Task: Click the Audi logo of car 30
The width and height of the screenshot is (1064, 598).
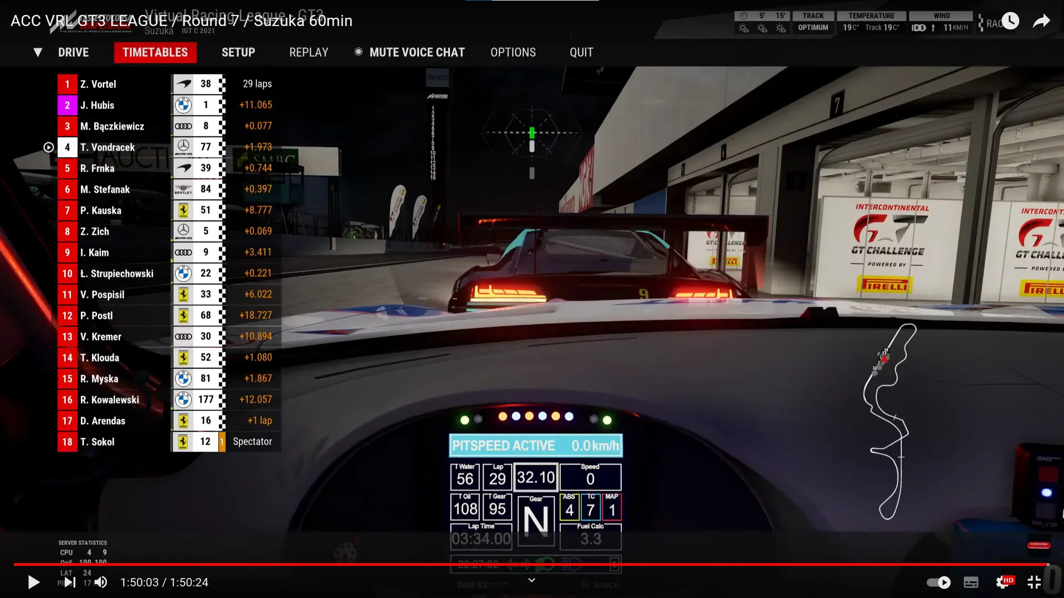Action: tap(183, 337)
